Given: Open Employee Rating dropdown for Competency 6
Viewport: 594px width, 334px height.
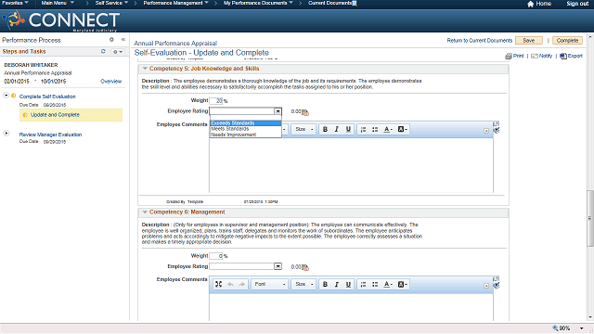Looking at the screenshot, I should (x=278, y=266).
